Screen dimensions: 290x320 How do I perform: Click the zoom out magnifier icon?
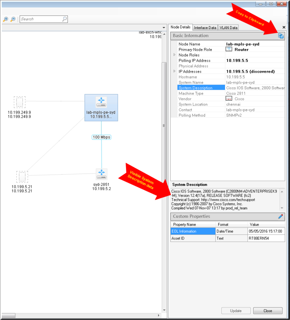click(13, 19)
